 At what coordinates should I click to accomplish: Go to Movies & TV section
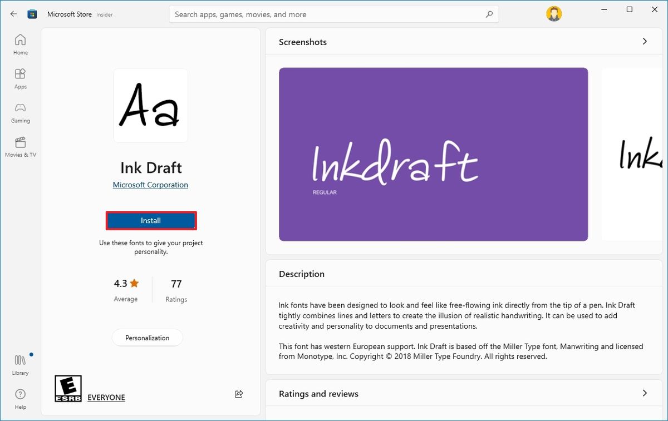20,147
